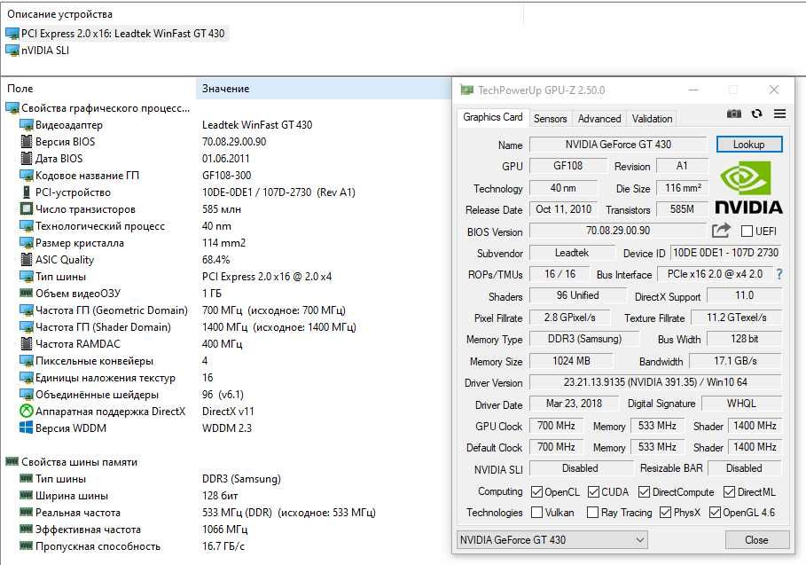Click the Bus Interface question mark
This screenshot has width=806, height=565.
(779, 274)
